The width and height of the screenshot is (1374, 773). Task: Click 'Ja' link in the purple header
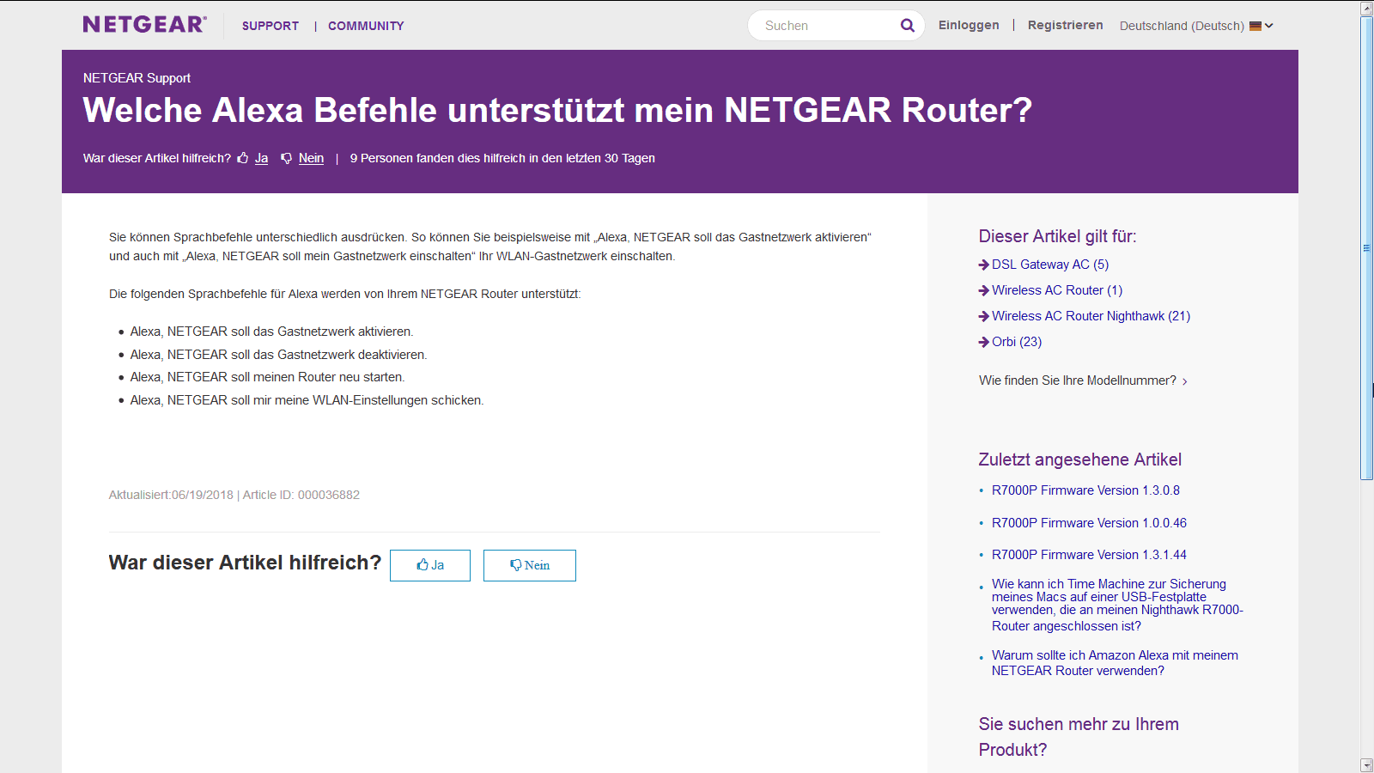point(261,158)
